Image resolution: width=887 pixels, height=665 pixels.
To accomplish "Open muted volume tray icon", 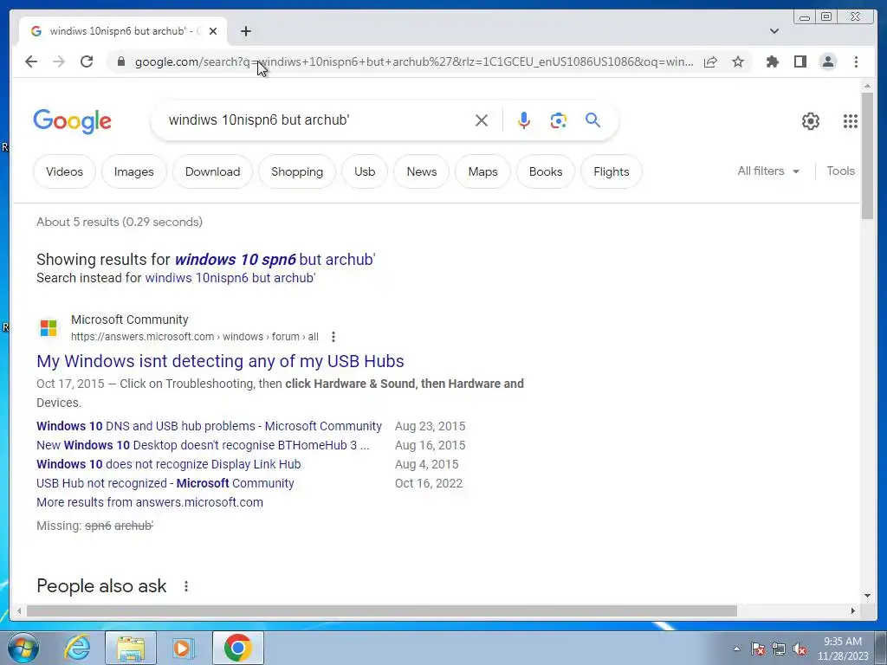I will pos(800,649).
